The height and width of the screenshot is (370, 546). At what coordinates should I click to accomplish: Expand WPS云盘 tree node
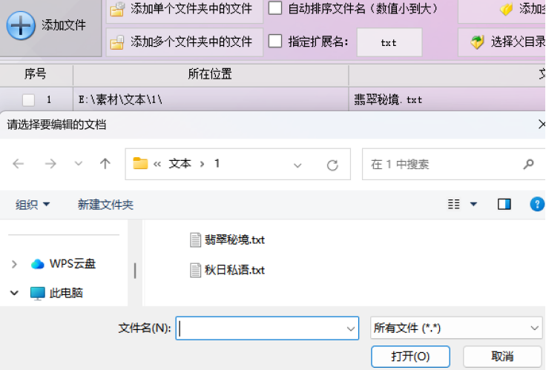14,264
